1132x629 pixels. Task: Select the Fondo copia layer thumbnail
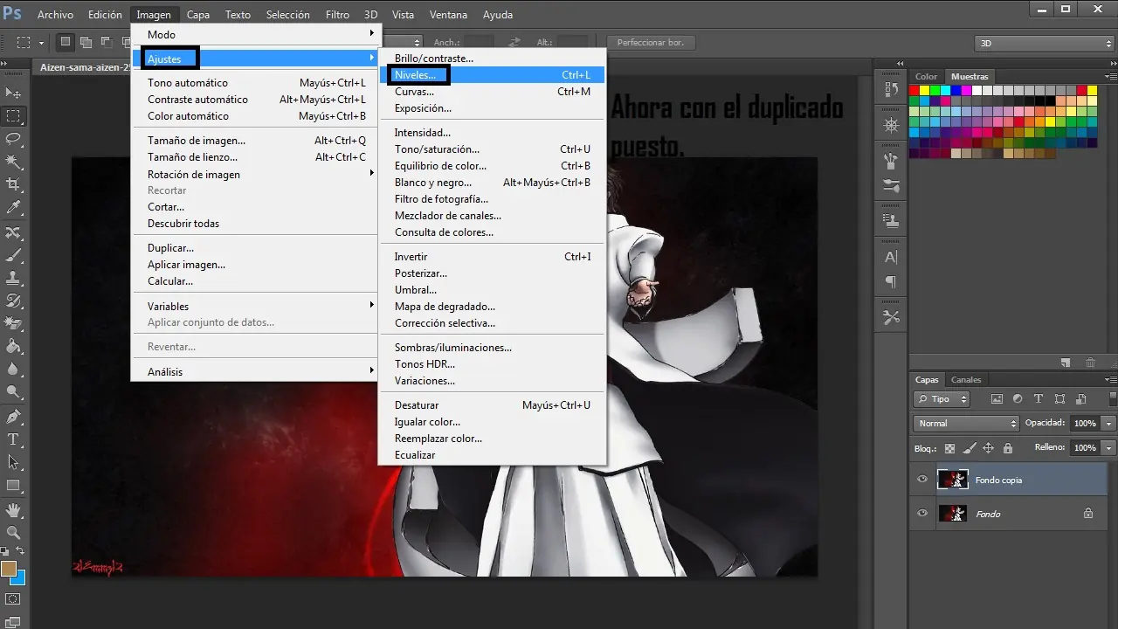pyautogui.click(x=952, y=480)
